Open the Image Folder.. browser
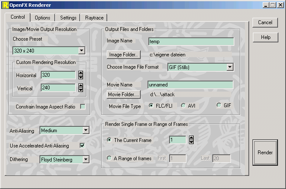Viewport: 286px width, 189px height. [123, 55]
